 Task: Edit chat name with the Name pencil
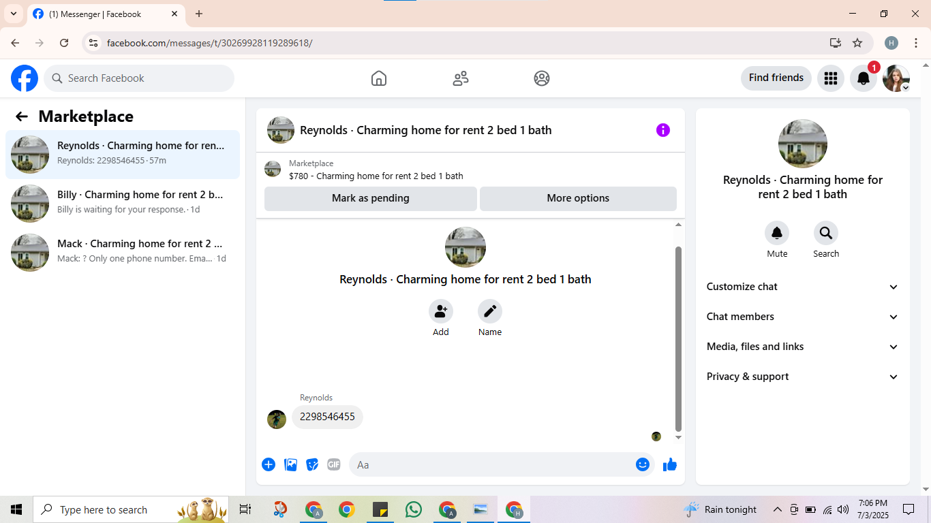490,311
